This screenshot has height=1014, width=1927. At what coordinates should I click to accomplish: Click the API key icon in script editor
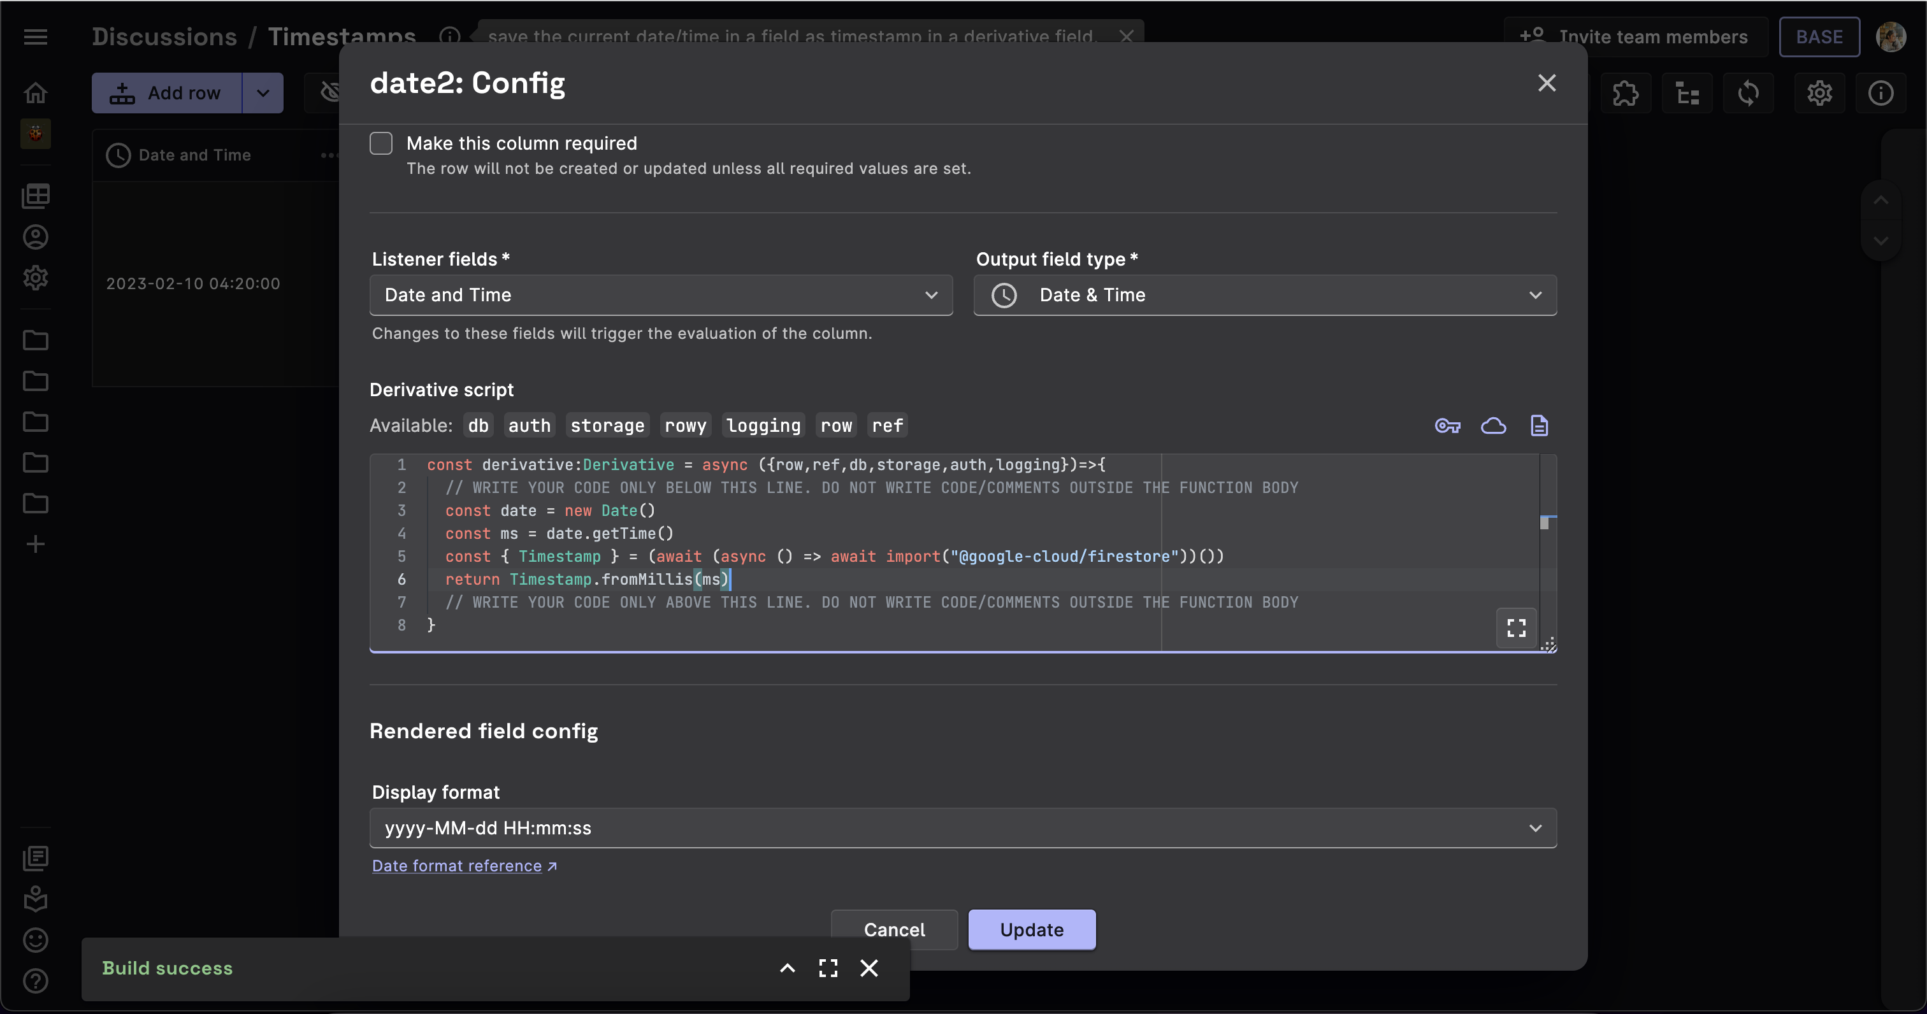coord(1448,425)
